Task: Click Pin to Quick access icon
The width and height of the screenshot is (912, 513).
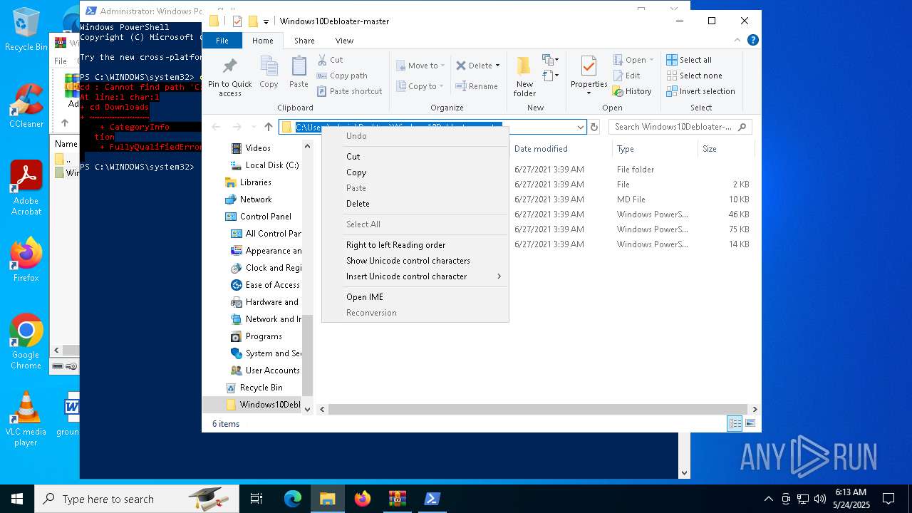Action: pyautogui.click(x=229, y=76)
